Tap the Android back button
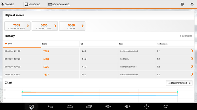Viewport: 197px width, 110px height. (50, 106)
